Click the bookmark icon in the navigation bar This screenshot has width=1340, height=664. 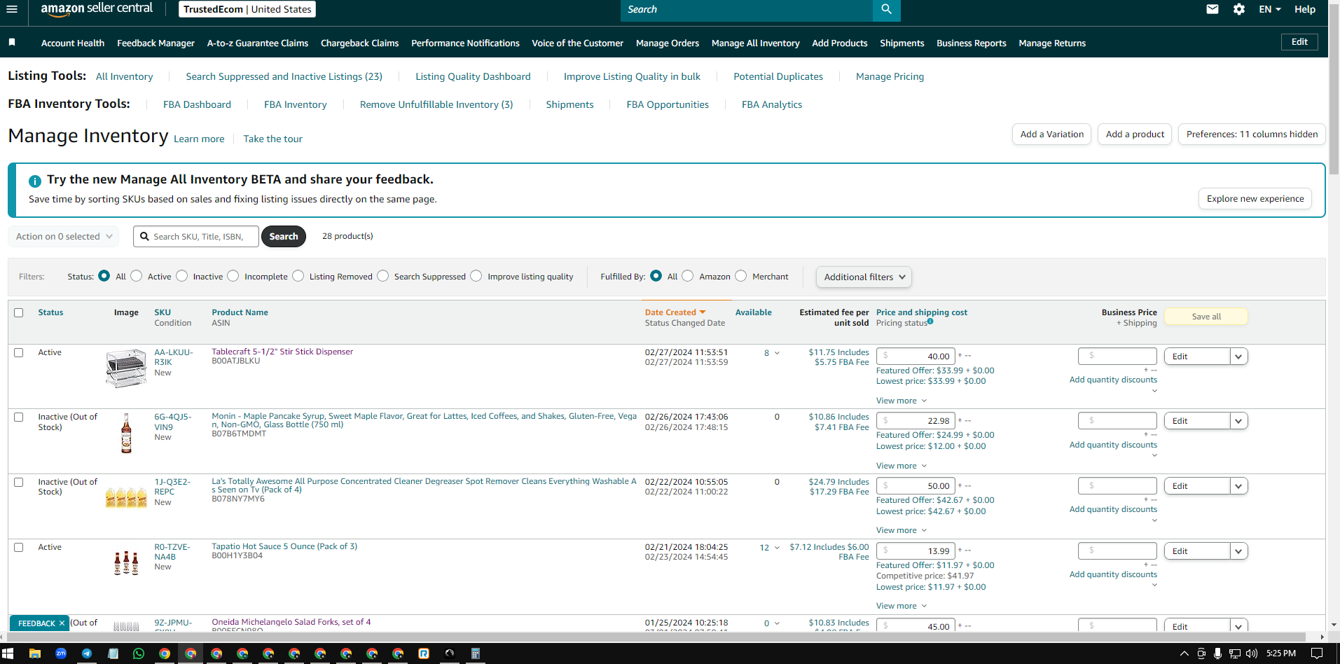tap(12, 43)
